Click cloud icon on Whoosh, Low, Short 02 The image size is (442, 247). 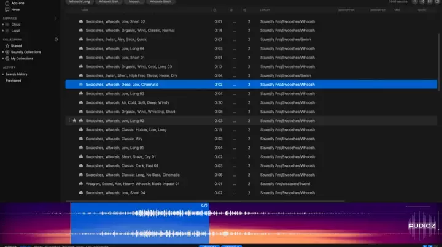point(80,21)
